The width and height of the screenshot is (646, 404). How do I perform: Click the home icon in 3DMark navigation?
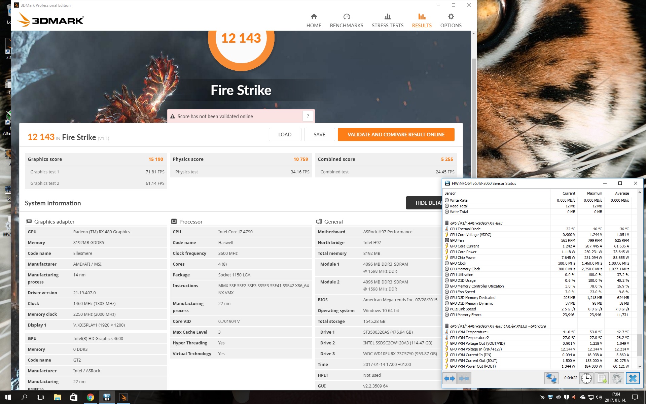(x=314, y=16)
